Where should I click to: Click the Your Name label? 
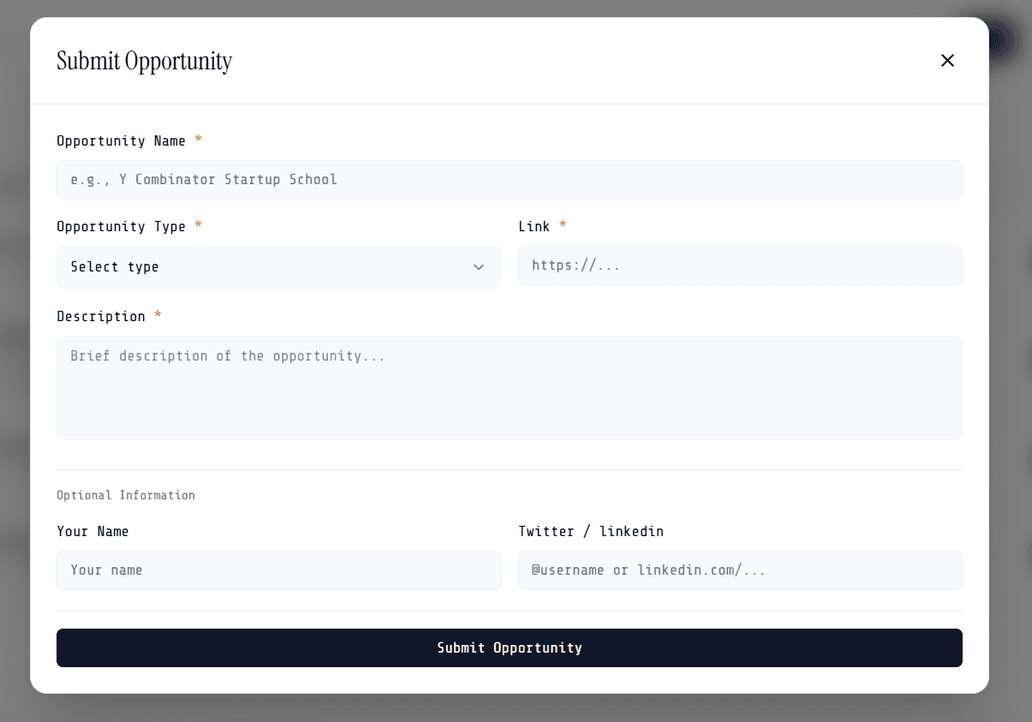tap(92, 531)
